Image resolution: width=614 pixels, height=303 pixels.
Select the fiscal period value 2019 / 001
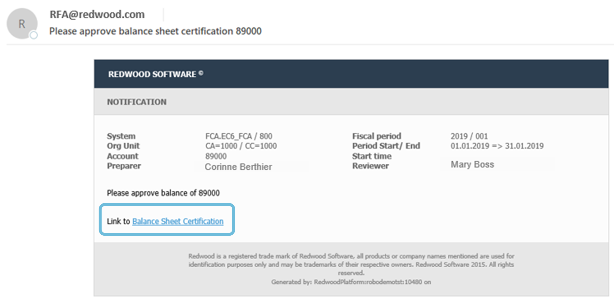469,136
